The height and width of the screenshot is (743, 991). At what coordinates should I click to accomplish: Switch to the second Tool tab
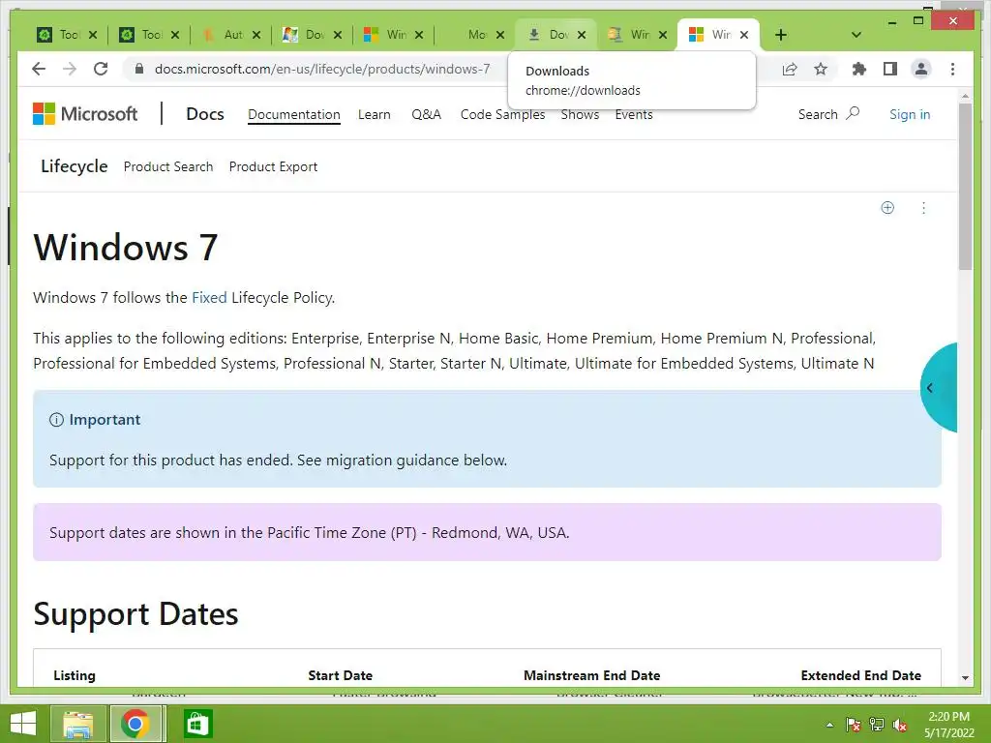(x=141, y=35)
